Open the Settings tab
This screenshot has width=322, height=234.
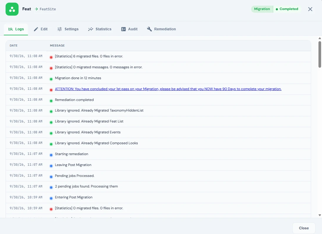[x=68, y=29]
